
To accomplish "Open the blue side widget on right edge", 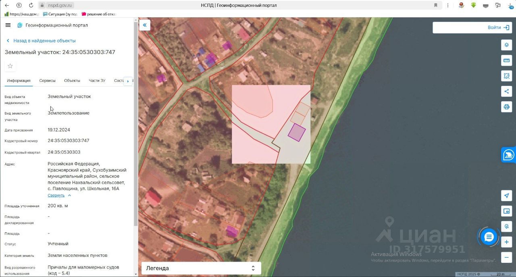I will 509,155.
